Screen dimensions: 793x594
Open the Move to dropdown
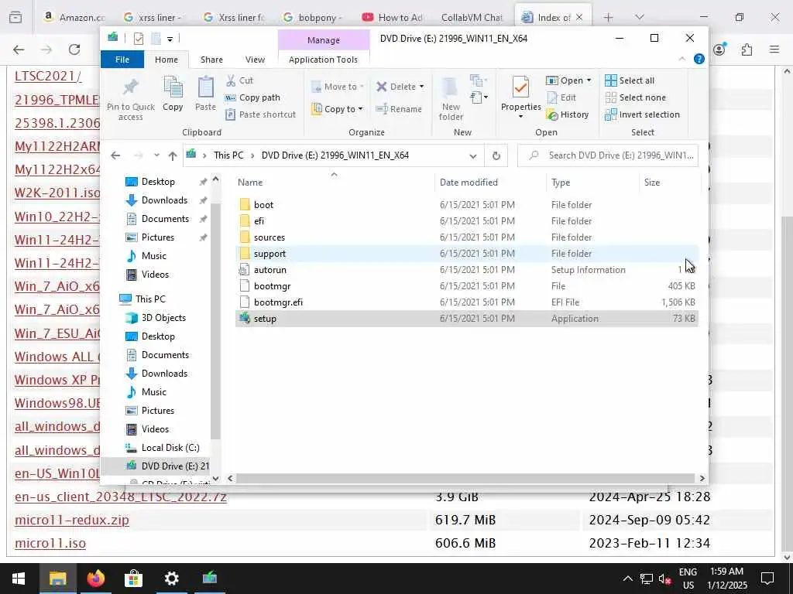[x=338, y=87]
